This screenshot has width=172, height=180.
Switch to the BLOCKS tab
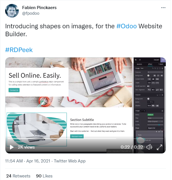click(139, 64)
